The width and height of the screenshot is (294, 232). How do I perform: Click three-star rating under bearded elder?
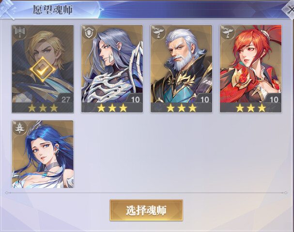point(181,108)
